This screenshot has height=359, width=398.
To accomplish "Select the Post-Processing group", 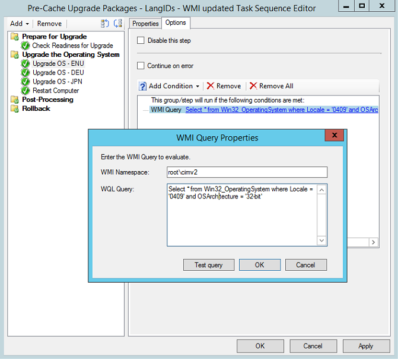I will 47,100.
